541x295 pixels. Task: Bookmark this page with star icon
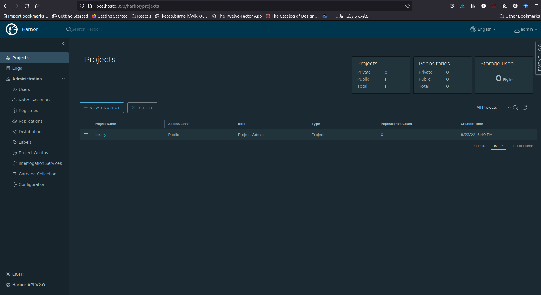[x=407, y=6]
